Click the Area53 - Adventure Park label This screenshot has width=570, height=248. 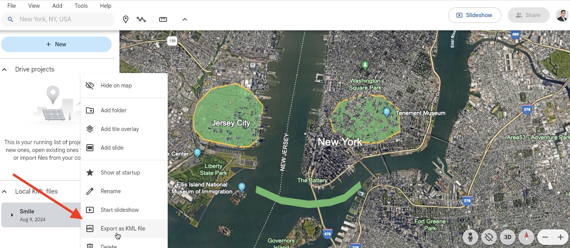[538, 137]
